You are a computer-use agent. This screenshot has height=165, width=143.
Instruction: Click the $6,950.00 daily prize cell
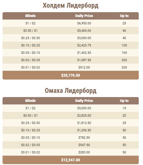pyautogui.click(x=84, y=23)
